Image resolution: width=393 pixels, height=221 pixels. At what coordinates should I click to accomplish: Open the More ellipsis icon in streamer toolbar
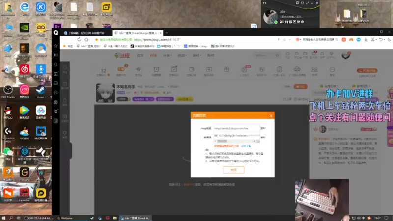(332, 69)
